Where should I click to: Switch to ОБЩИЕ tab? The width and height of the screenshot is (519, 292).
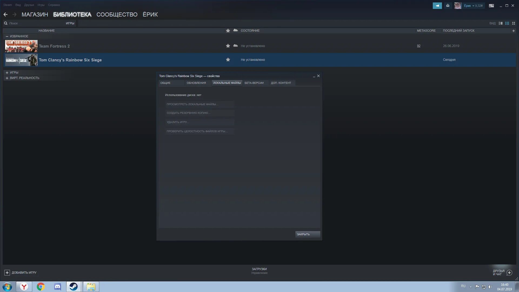click(171, 83)
